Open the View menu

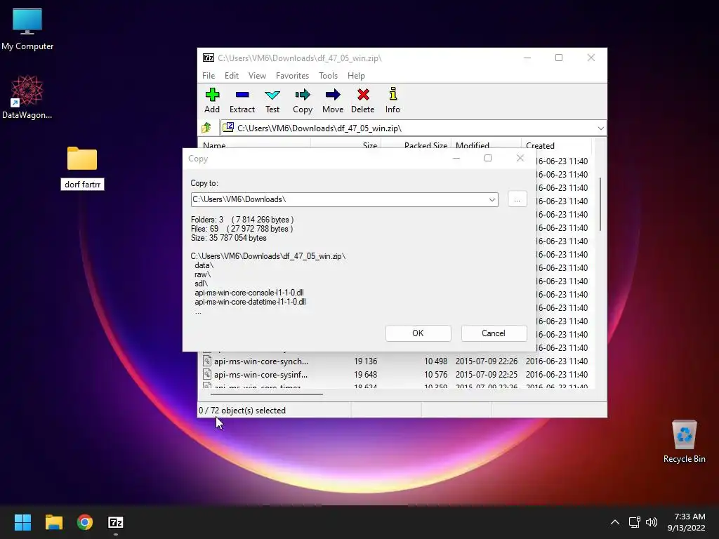point(257,76)
